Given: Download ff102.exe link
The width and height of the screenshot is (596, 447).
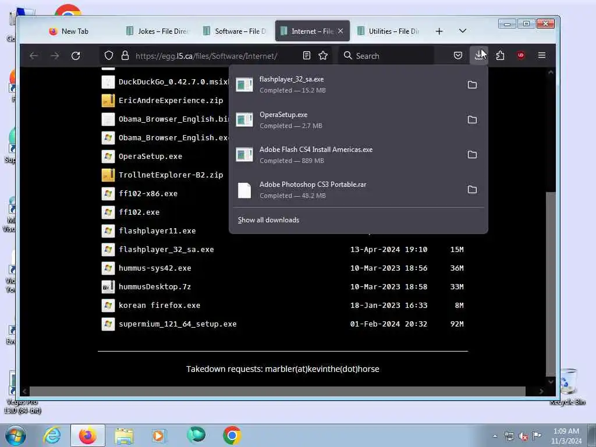Looking at the screenshot, I should [139, 212].
